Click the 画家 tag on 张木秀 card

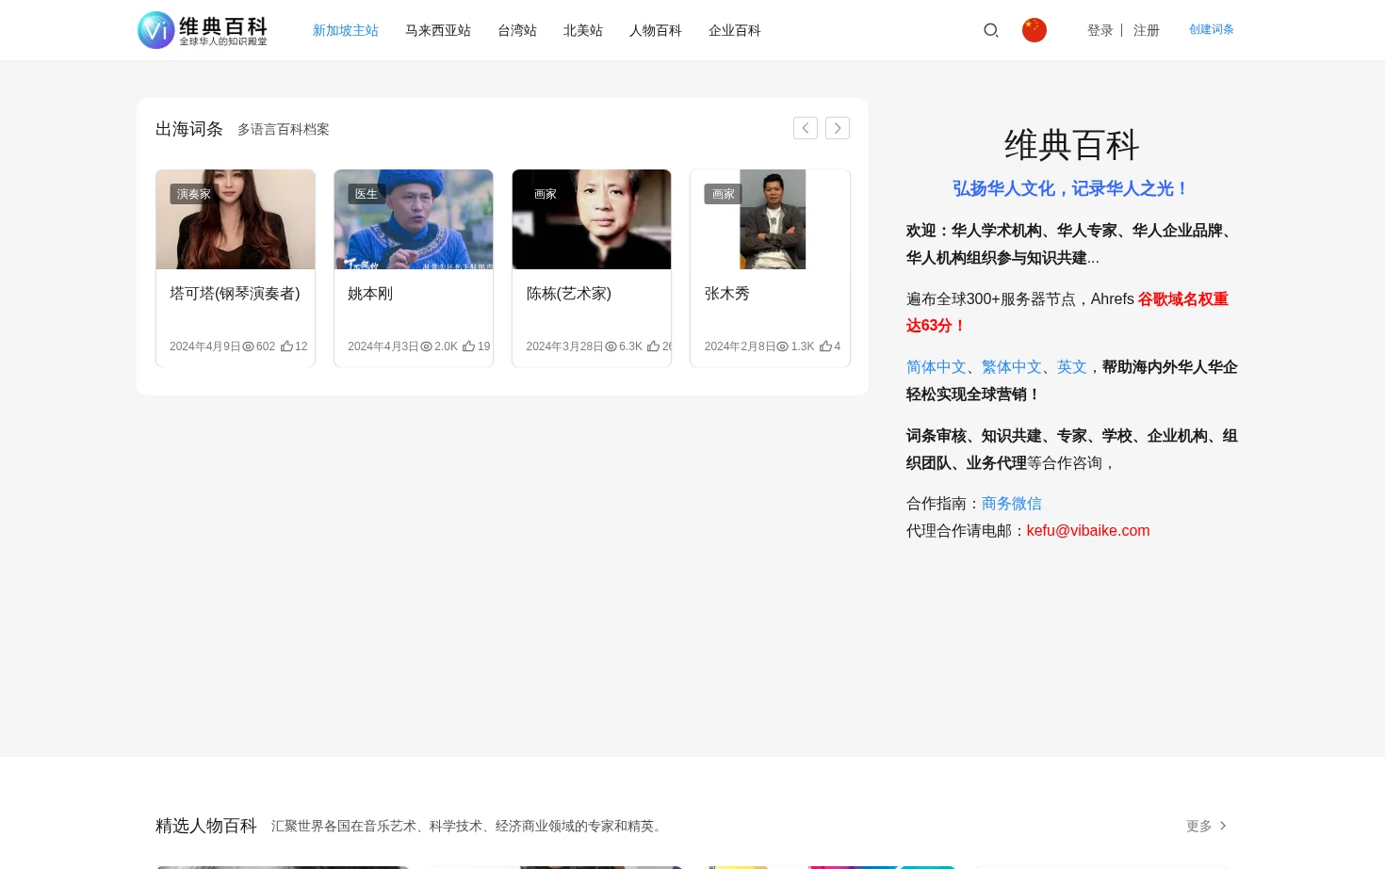click(723, 194)
